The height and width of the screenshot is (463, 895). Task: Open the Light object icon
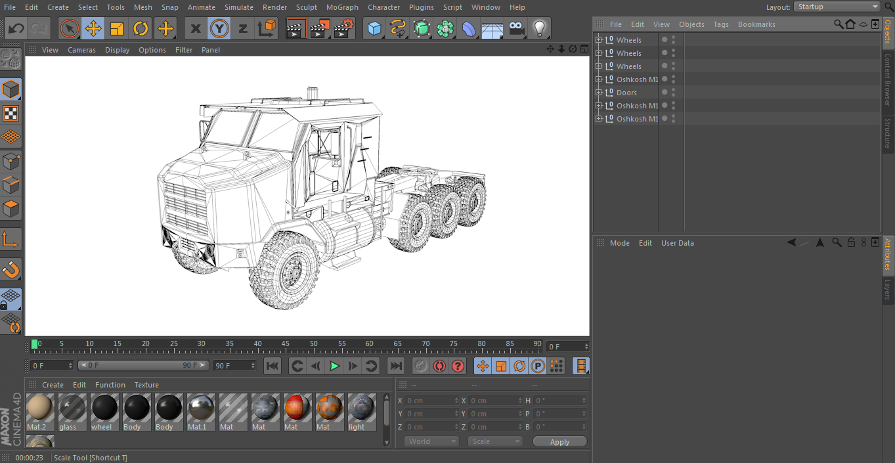(x=539, y=28)
